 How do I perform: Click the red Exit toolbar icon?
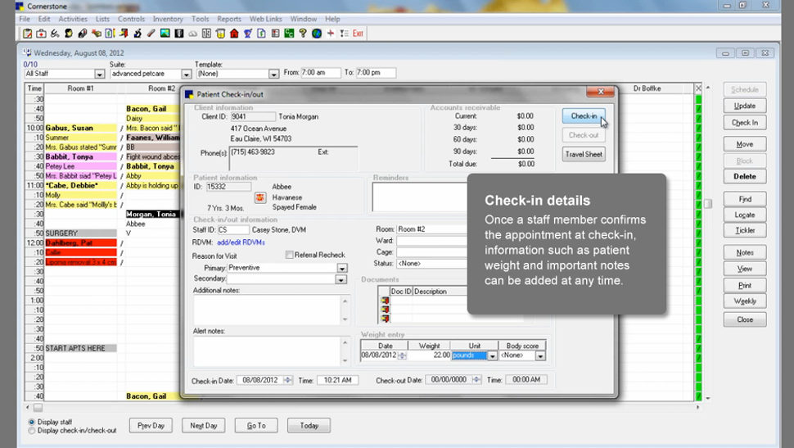click(358, 34)
